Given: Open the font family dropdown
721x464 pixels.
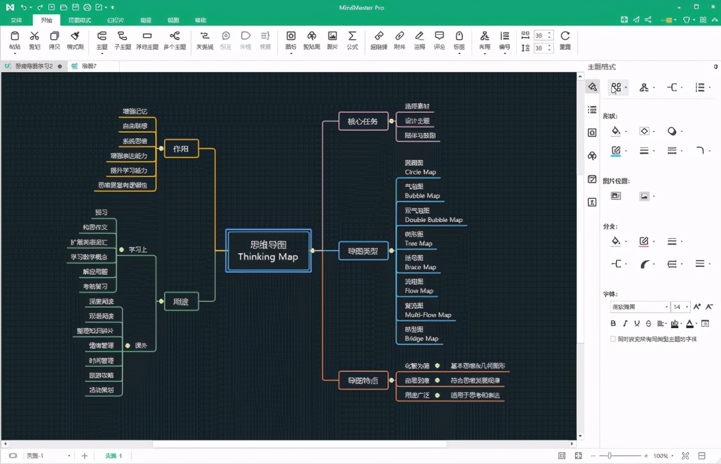Looking at the screenshot, I should click(x=640, y=307).
